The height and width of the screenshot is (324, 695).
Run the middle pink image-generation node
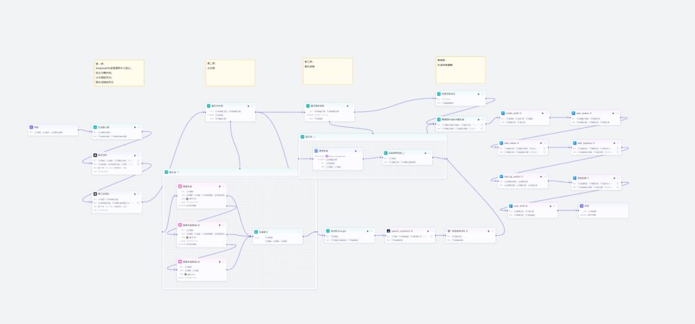point(219,225)
